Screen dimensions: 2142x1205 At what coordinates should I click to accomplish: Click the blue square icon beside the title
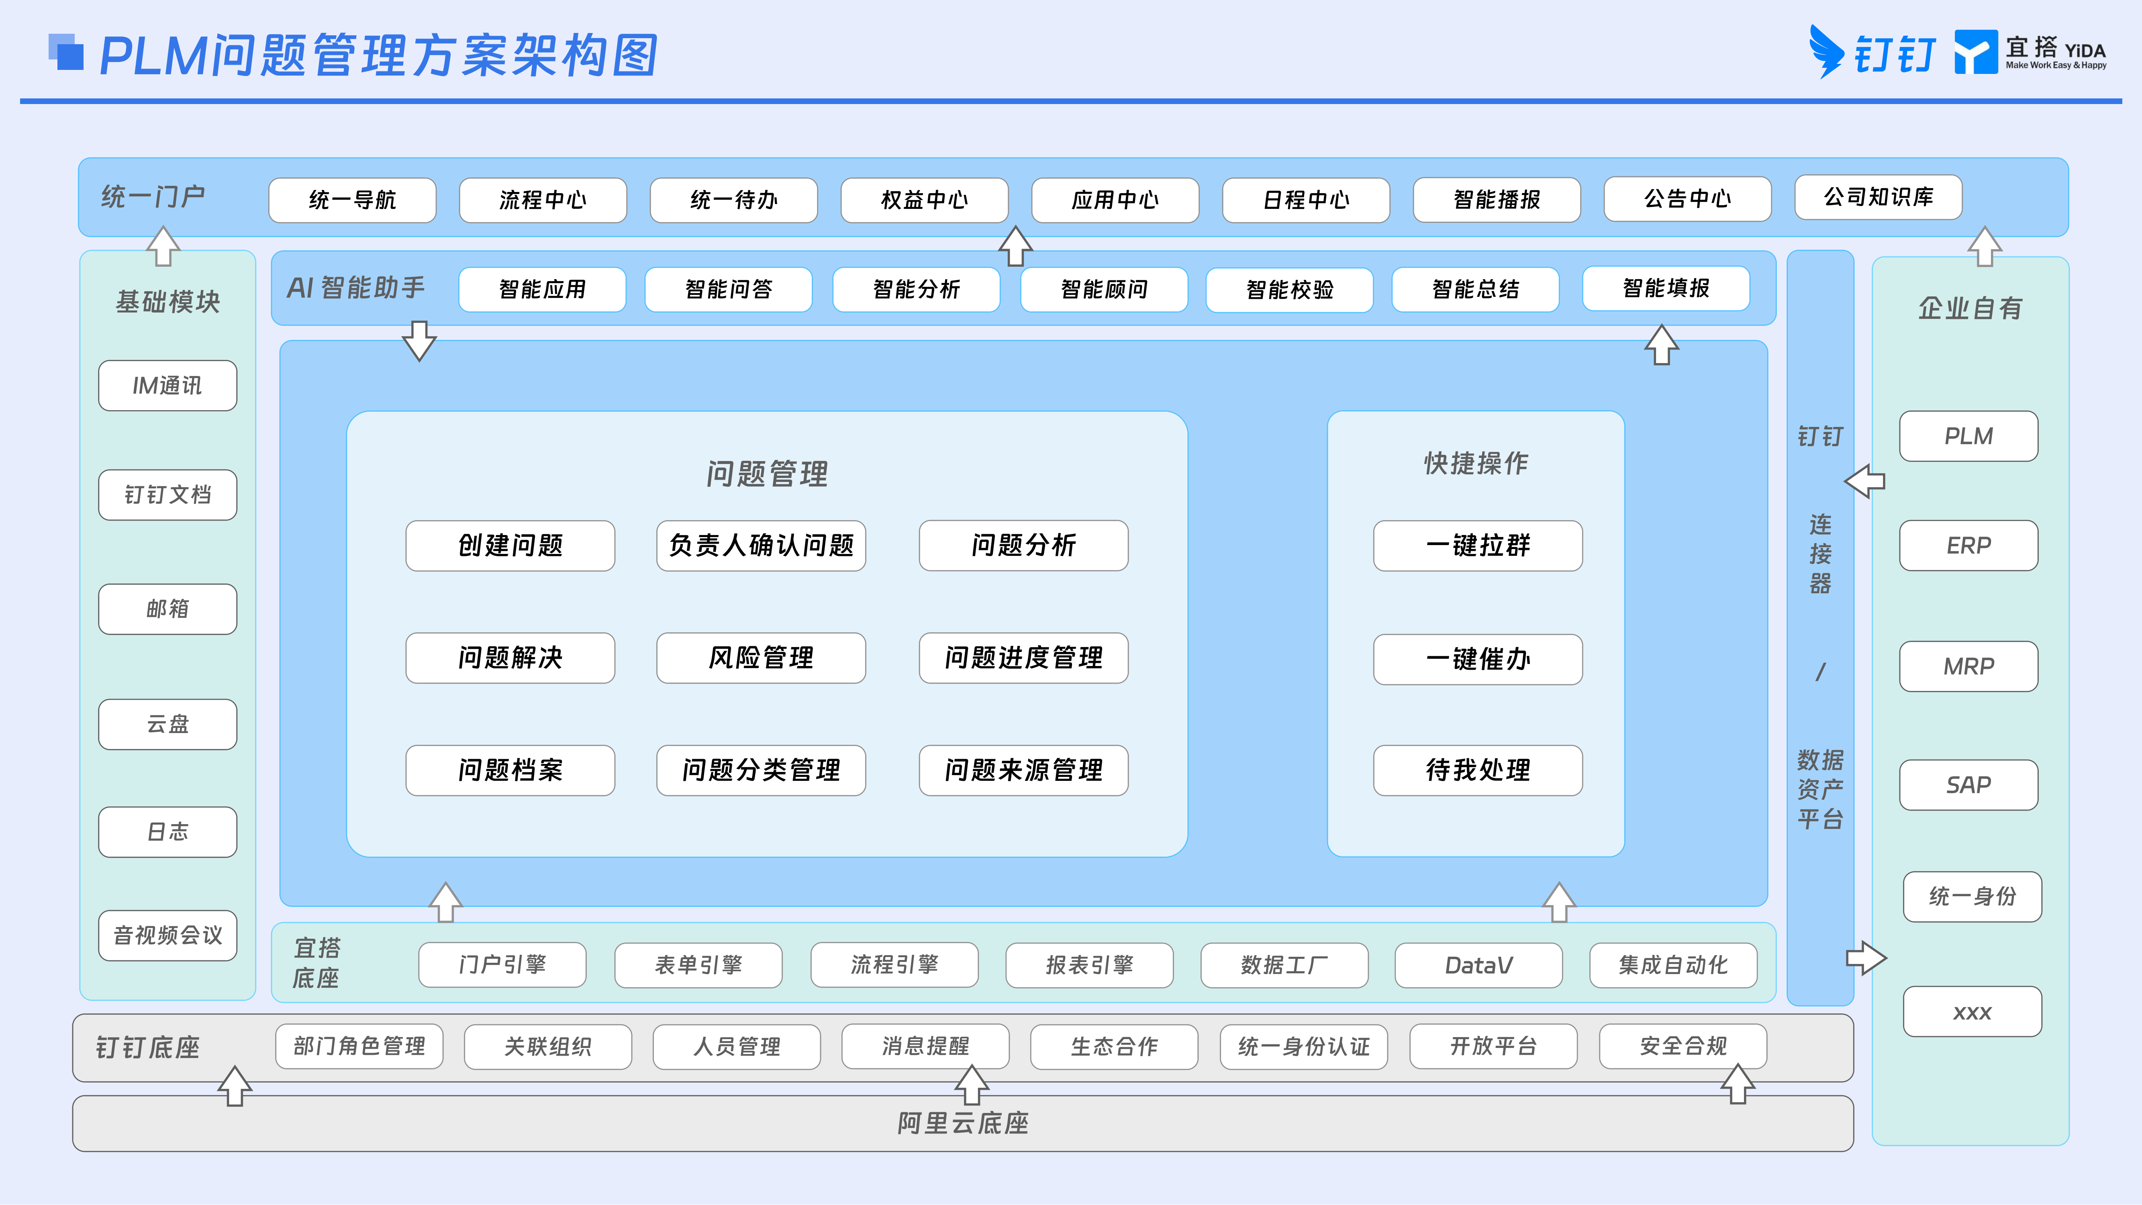66,51
